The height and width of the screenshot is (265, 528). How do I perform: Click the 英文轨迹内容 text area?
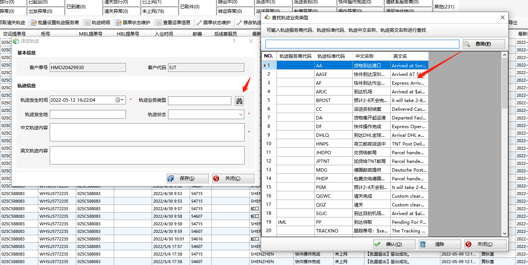pyautogui.click(x=147, y=155)
